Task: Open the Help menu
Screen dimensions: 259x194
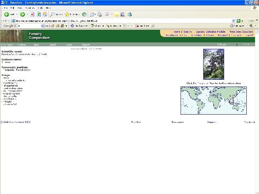Action: click(x=48, y=8)
